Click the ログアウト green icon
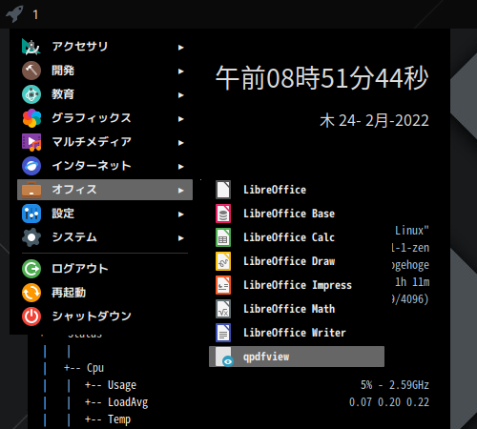Screen dimensions: 477x429 [31, 269]
